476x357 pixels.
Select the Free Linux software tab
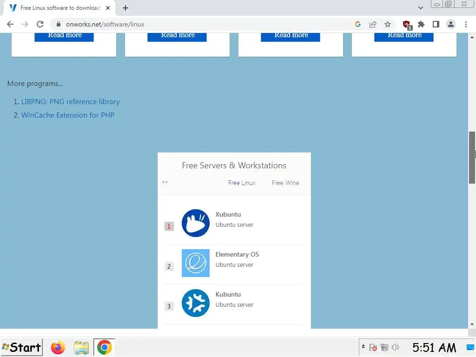coord(59,8)
